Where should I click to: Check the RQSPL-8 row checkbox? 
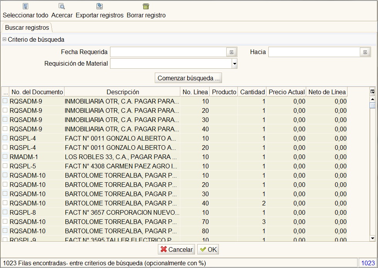click(5, 212)
